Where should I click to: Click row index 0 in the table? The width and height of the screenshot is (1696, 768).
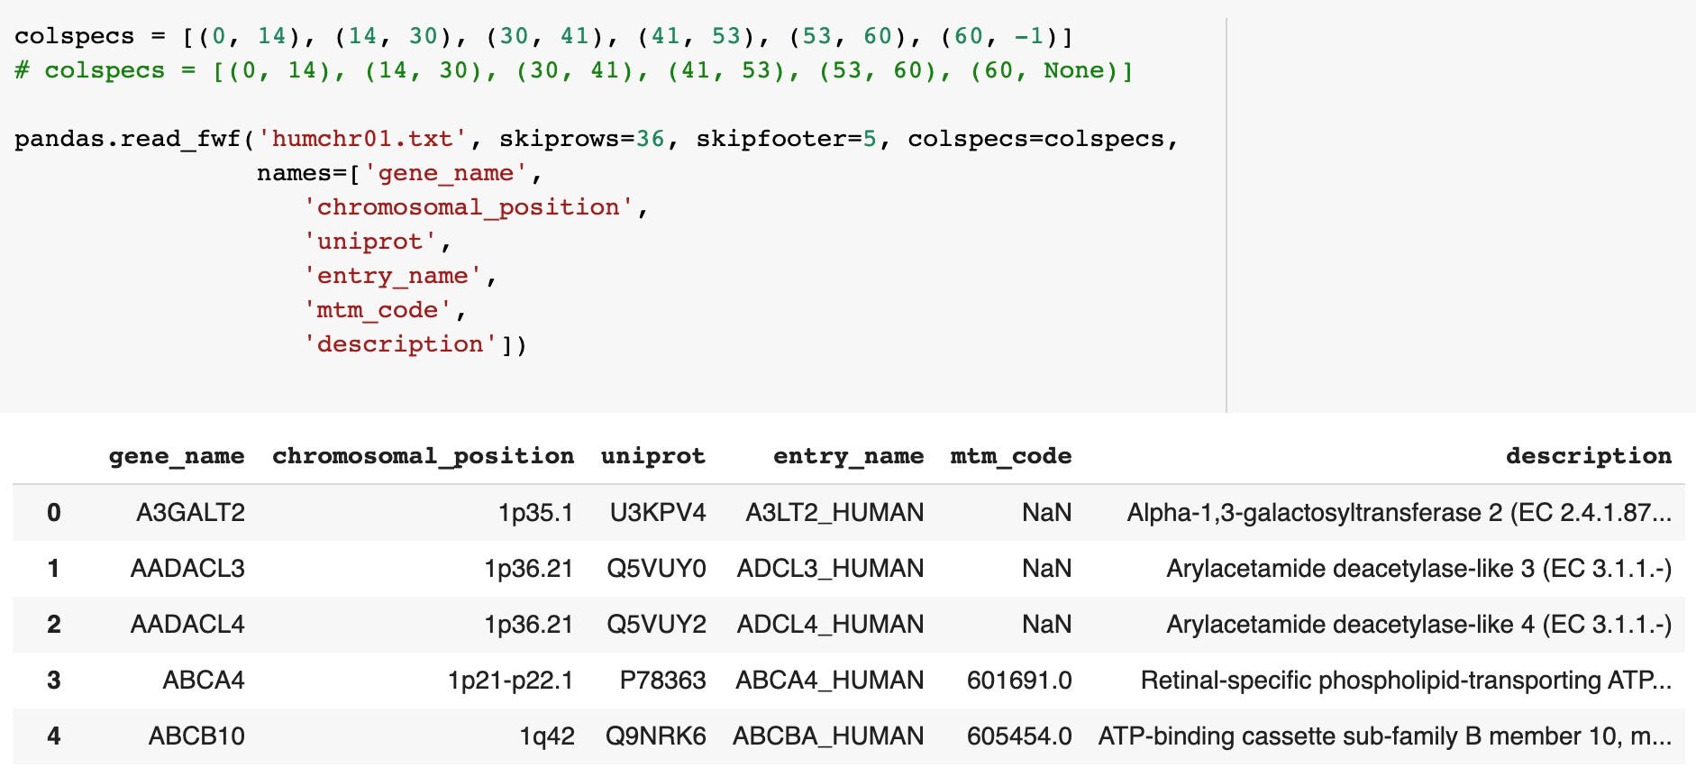tap(54, 513)
